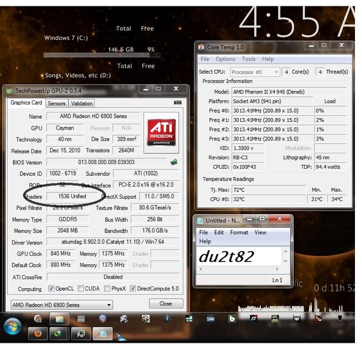Click the Core Temp title bar icon
Screen dimensions: 362x351
pyautogui.click(x=201, y=47)
